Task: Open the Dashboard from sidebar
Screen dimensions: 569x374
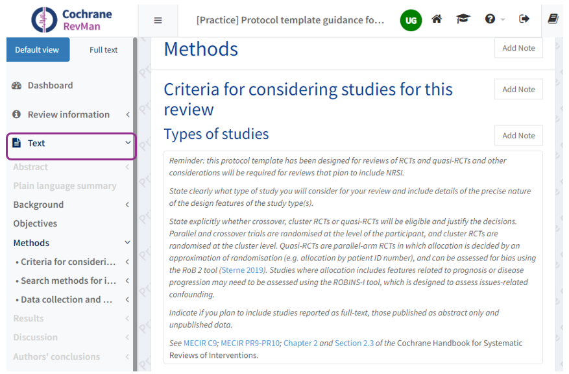Action: [50, 85]
